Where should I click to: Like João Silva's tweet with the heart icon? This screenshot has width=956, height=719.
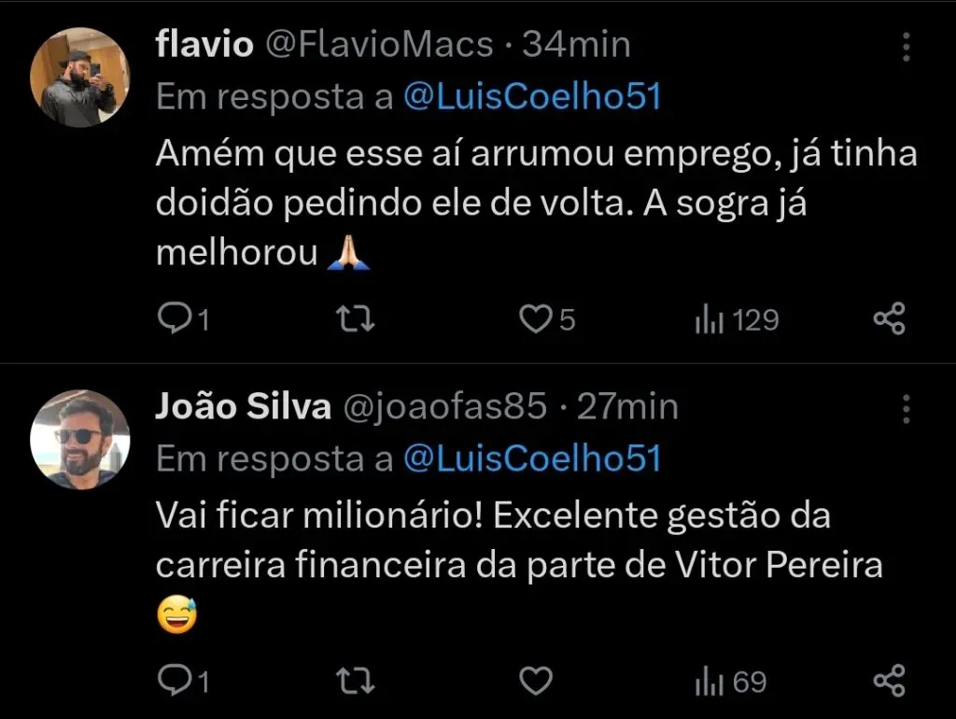pos(534,681)
